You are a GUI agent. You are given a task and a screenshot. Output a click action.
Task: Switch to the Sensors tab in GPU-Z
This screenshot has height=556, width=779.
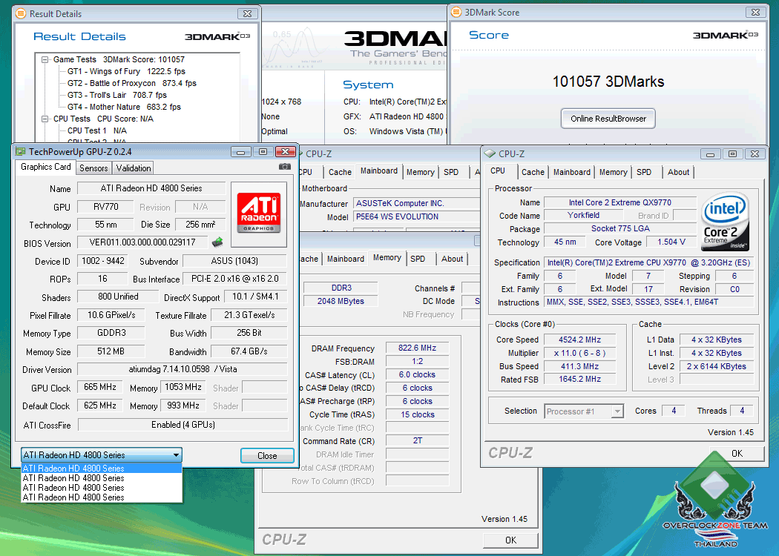tap(93, 168)
